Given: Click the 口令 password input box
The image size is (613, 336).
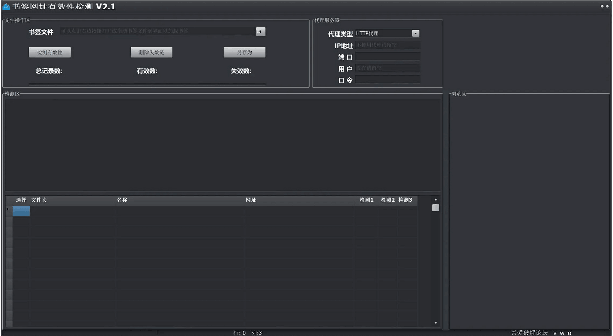Looking at the screenshot, I should coord(388,79).
